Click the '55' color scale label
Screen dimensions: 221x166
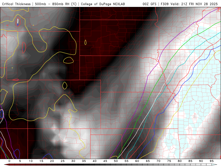(x=127, y=161)
